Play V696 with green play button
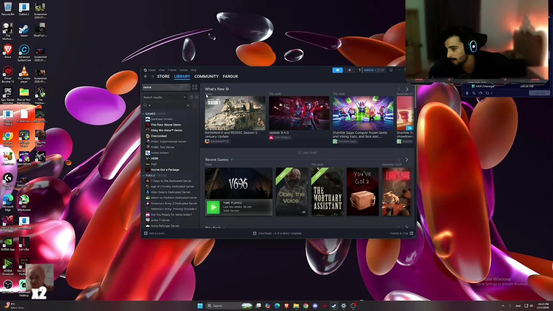553x311 pixels. coord(213,207)
